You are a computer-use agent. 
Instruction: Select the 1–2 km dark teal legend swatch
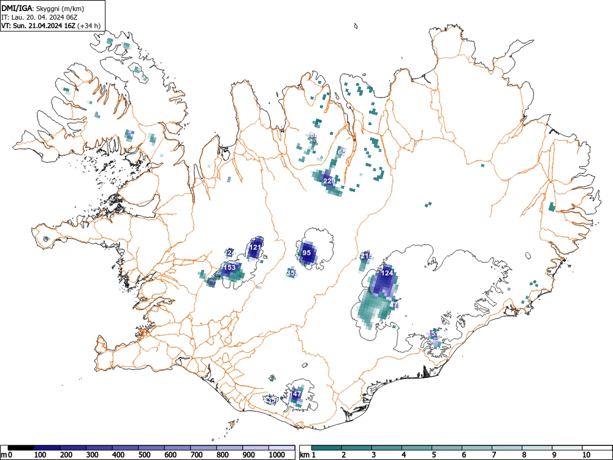coord(327,448)
